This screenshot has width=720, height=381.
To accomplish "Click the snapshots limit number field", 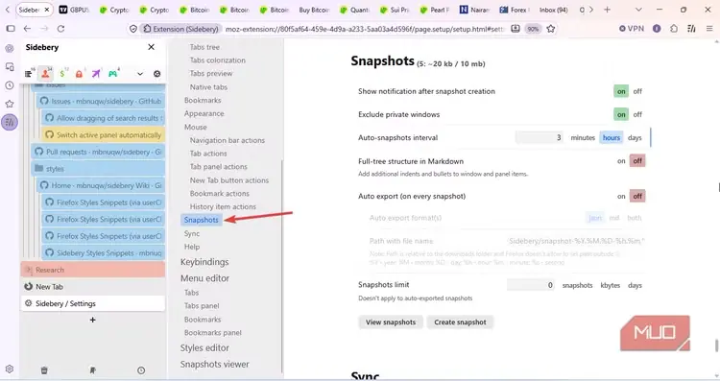I will pos(531,285).
